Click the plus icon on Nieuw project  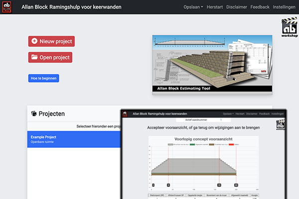(x=34, y=41)
